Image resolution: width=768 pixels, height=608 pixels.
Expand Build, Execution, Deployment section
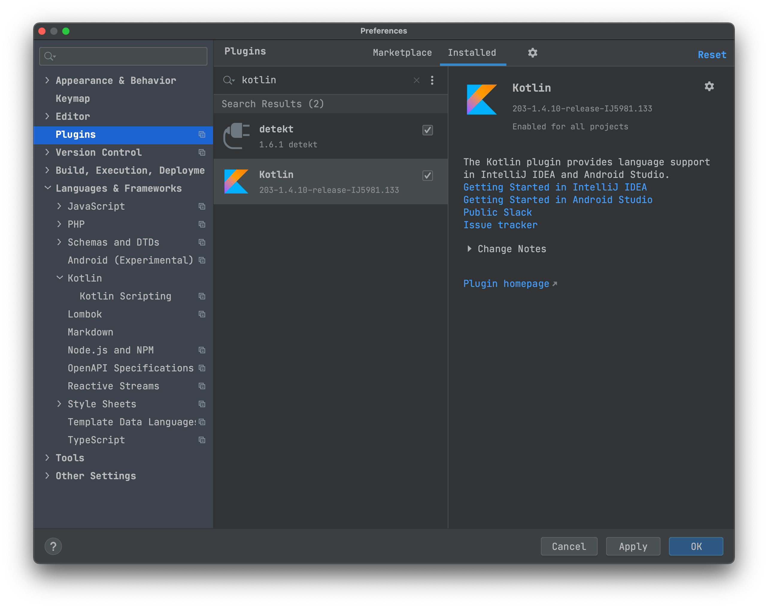tap(47, 170)
